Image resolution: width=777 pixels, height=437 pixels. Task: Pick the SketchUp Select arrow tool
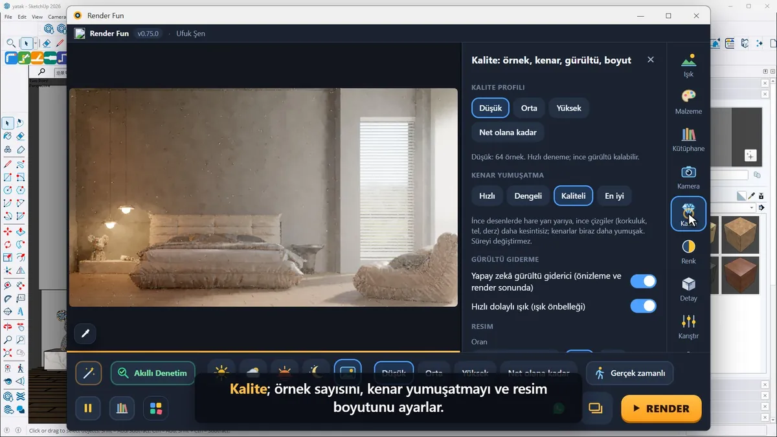[27, 43]
